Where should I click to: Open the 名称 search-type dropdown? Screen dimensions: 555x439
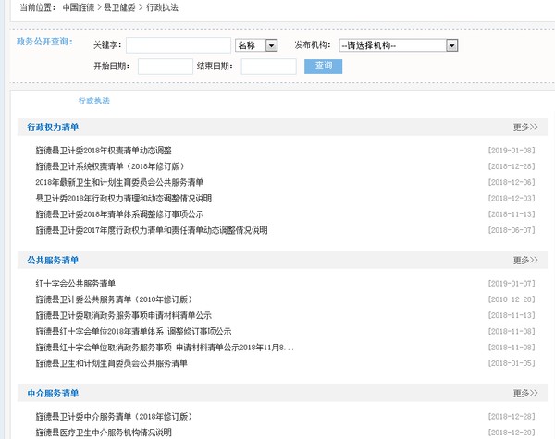tap(256, 45)
